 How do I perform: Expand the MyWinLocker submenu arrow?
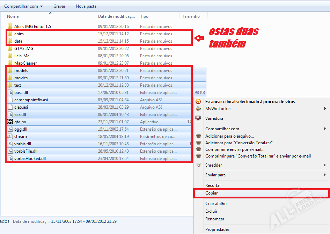[x=325, y=109]
